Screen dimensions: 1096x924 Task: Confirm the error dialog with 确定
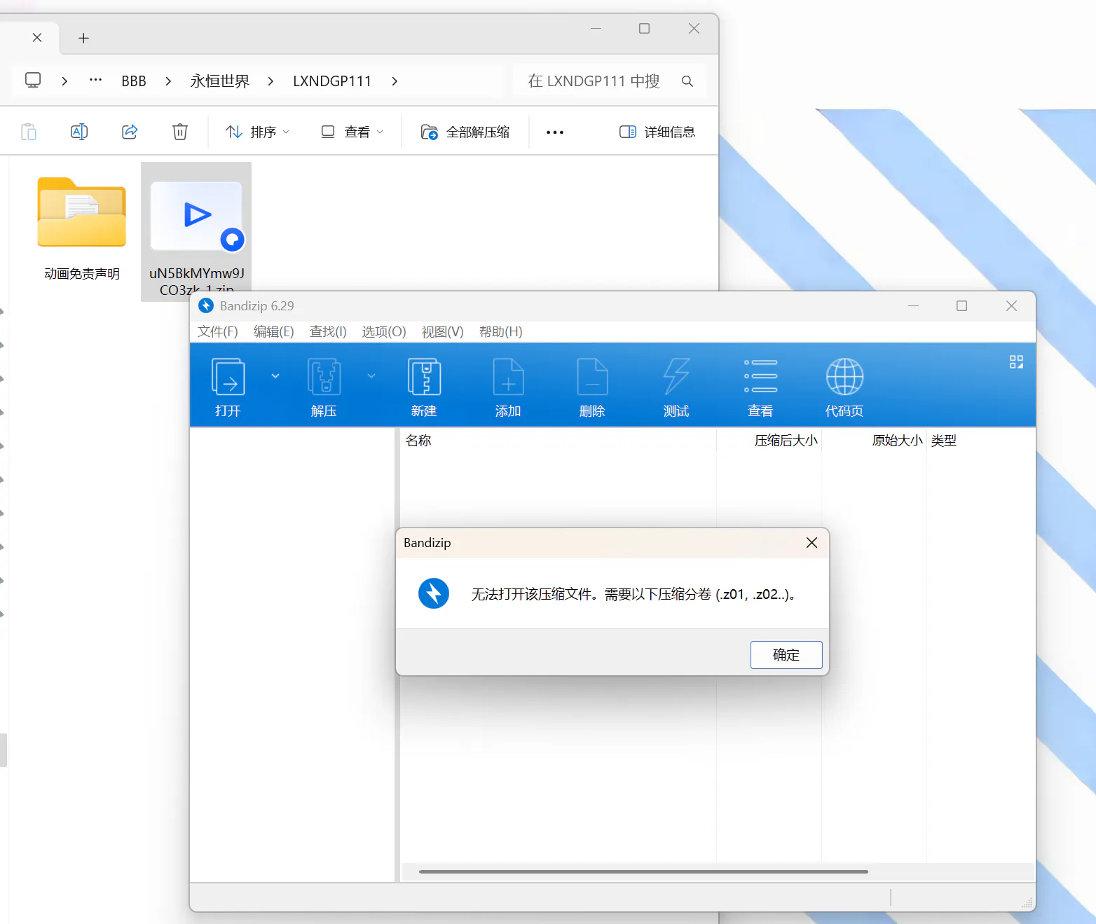(x=786, y=655)
